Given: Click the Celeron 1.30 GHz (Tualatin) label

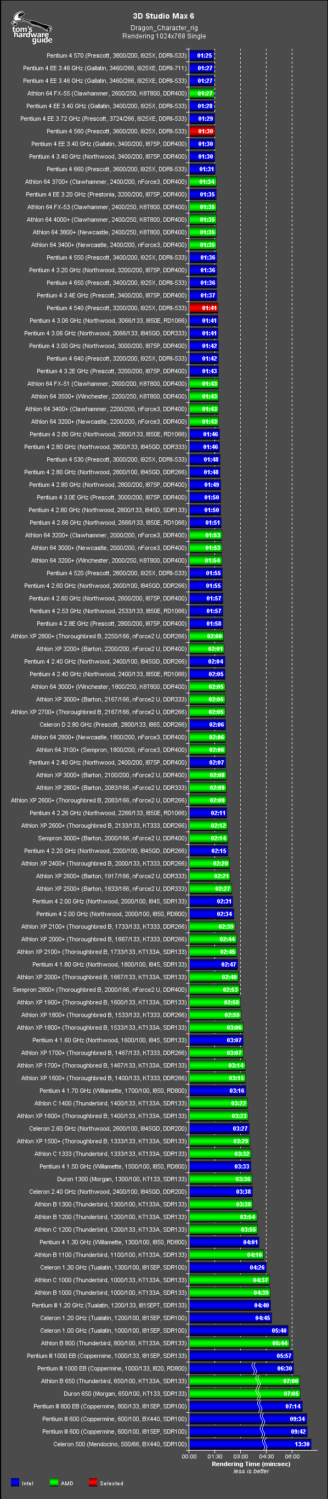Looking at the screenshot, I should [114, 1268].
